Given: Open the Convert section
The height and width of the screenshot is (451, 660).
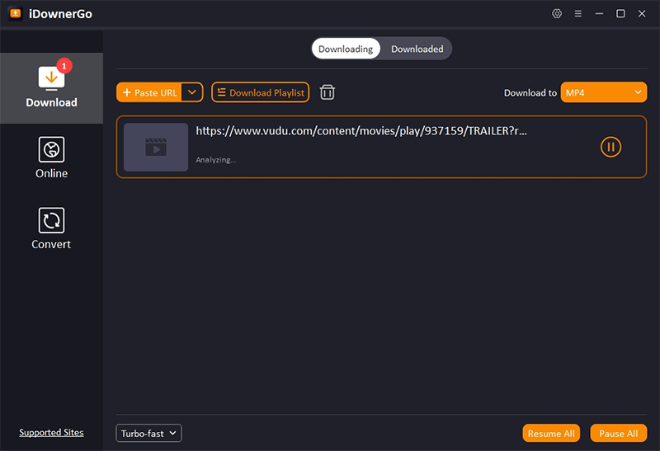Looking at the screenshot, I should tap(51, 229).
